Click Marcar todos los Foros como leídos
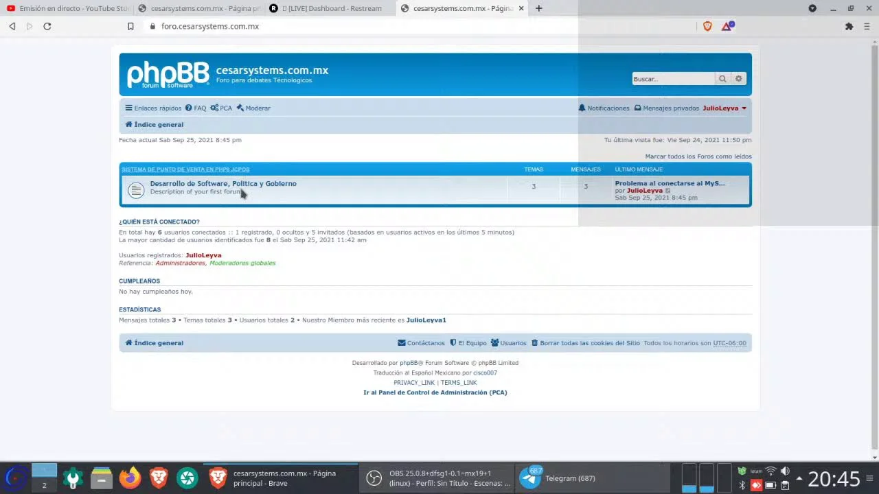 coord(698,156)
